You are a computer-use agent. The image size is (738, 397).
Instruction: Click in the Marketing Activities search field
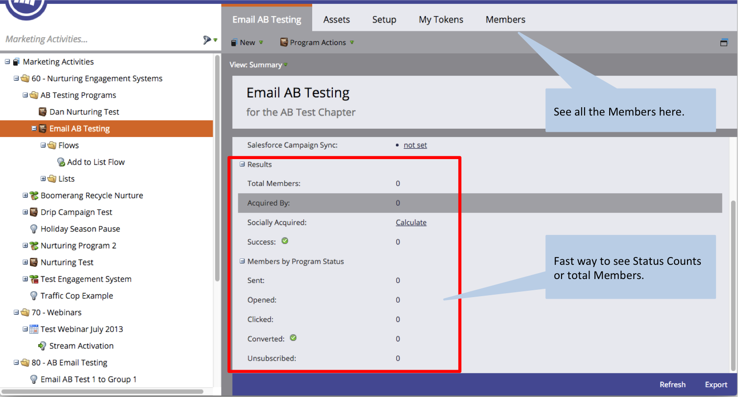(98, 39)
